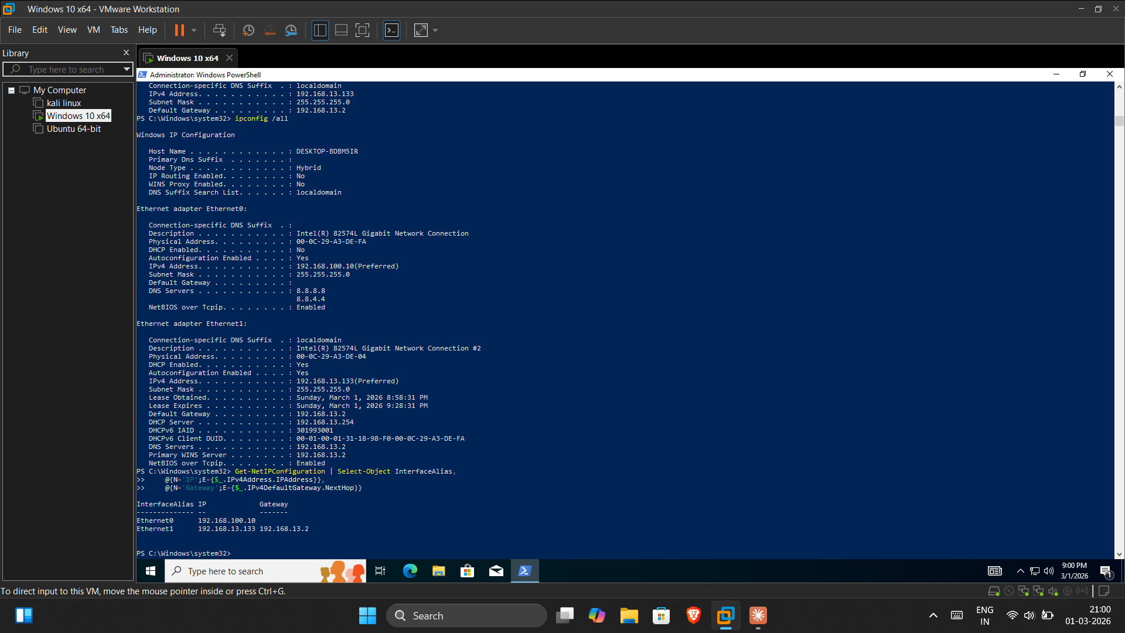This screenshot has height=633, width=1125.
Task: Open the library search filter dropdown
Action: coord(127,69)
